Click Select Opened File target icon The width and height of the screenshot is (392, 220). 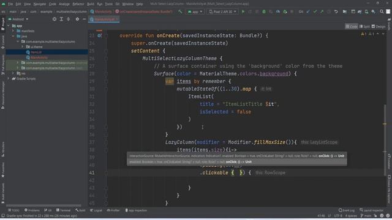(x=55, y=19)
